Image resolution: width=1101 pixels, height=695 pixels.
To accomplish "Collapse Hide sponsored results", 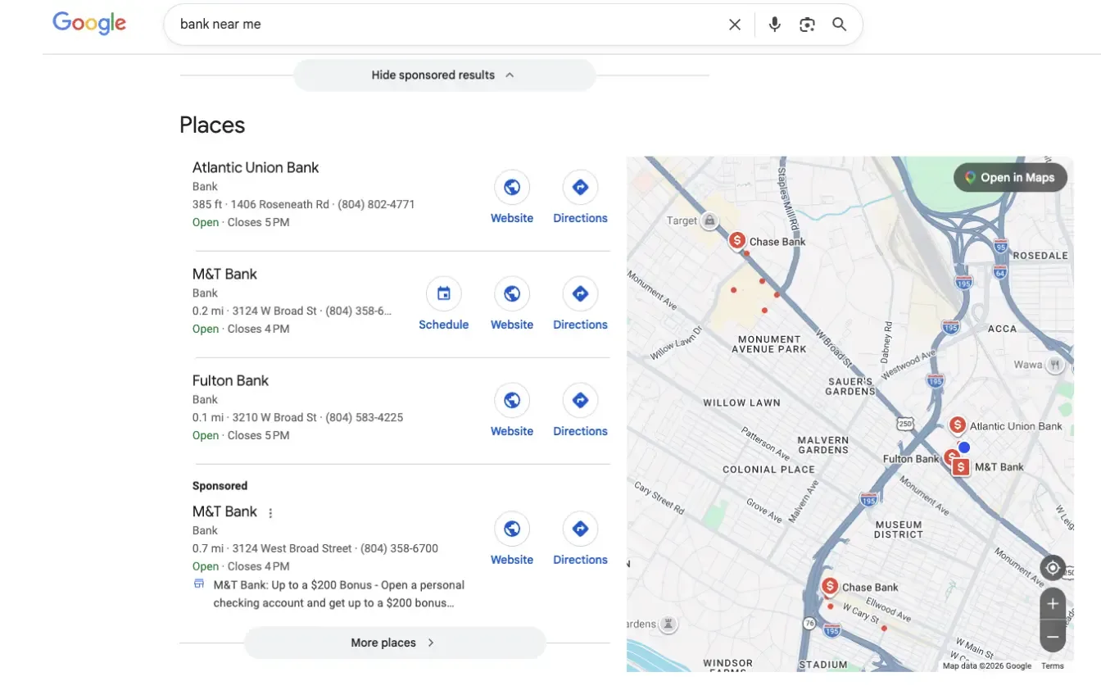I will 444,75.
